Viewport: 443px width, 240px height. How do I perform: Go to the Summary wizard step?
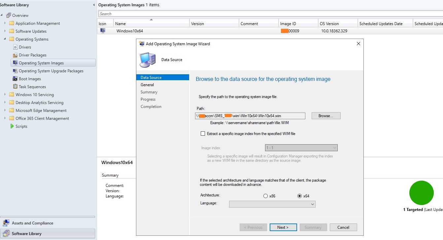click(x=149, y=92)
